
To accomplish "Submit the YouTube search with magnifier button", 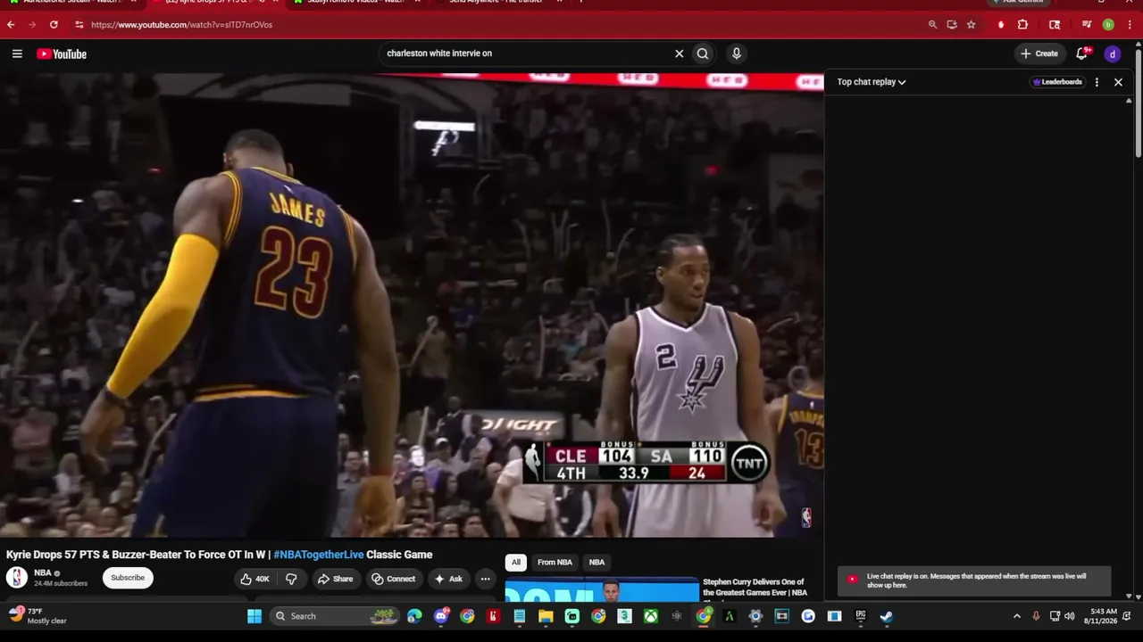I will click(703, 53).
